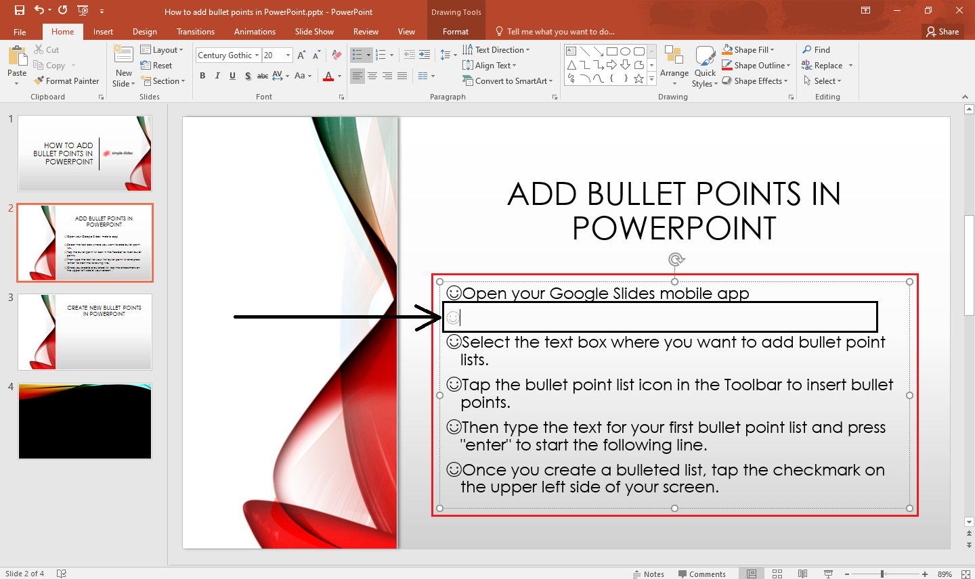Click the Slide Sorter view icon
This screenshot has height=579, width=975.
pos(777,574)
